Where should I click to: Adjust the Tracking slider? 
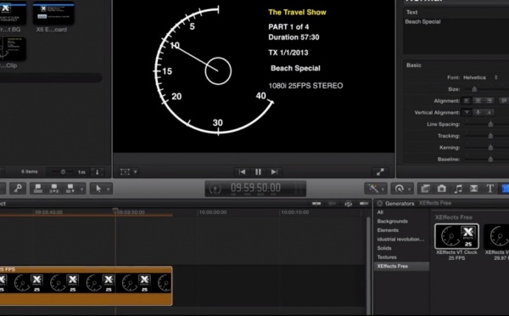coord(490,136)
